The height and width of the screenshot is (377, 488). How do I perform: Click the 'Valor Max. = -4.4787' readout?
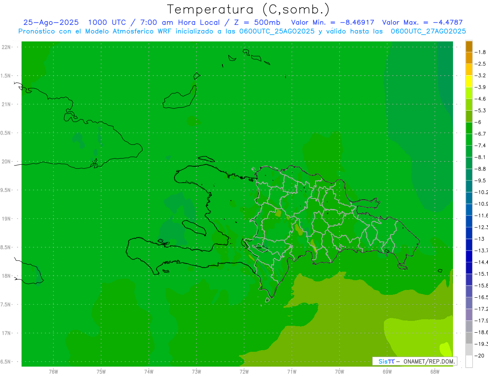423,23
